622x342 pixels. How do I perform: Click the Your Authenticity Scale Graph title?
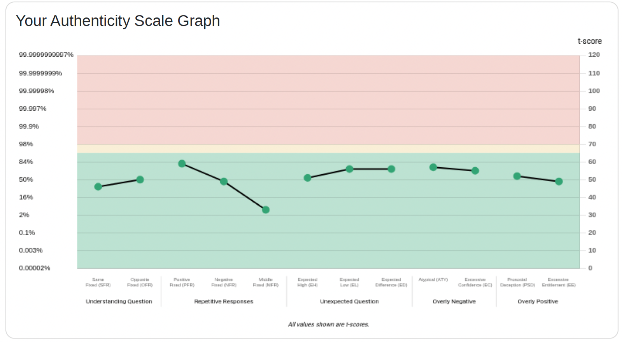pos(118,21)
